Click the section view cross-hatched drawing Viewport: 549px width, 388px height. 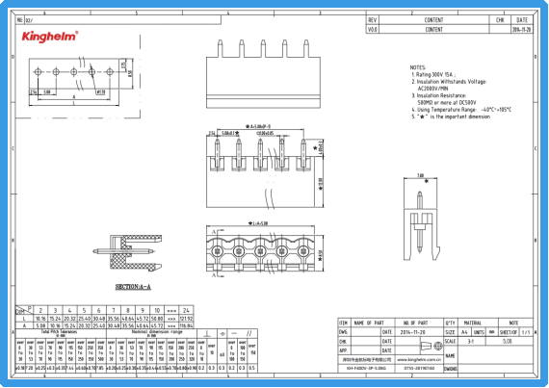[127, 252]
